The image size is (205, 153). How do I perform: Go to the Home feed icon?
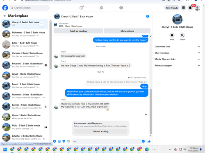(81, 8)
